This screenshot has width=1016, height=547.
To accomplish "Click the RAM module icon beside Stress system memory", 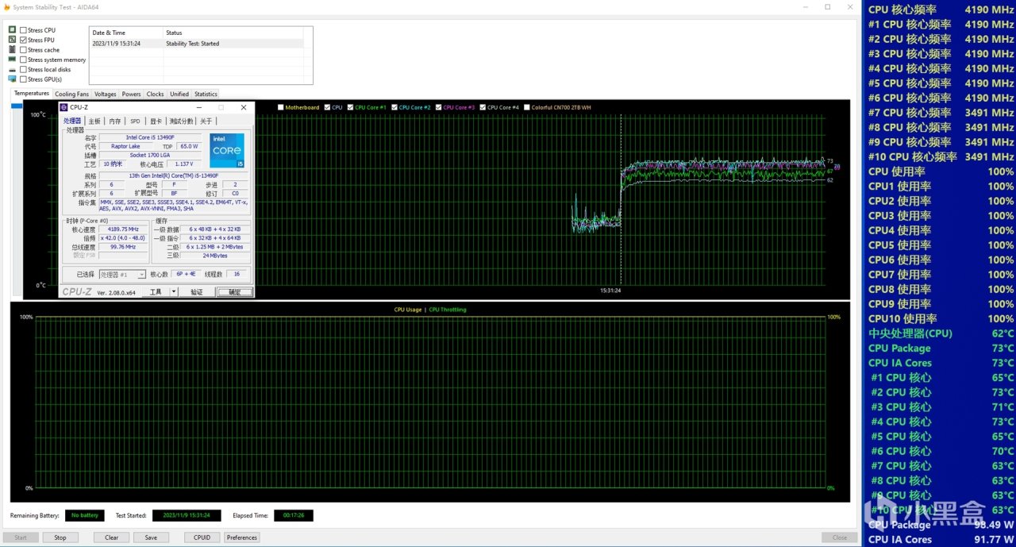I will pos(12,60).
